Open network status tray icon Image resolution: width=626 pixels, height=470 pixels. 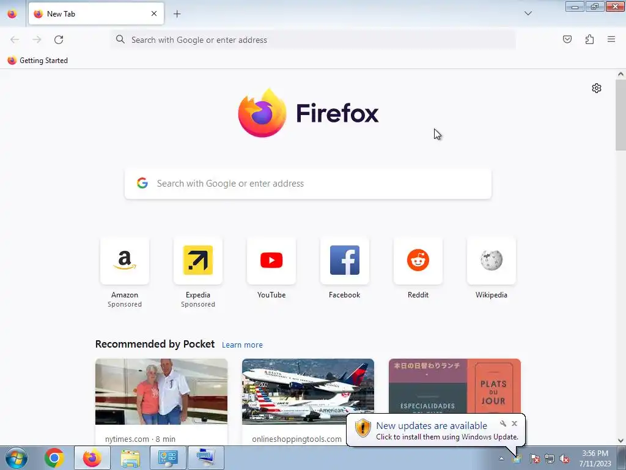tap(550, 458)
